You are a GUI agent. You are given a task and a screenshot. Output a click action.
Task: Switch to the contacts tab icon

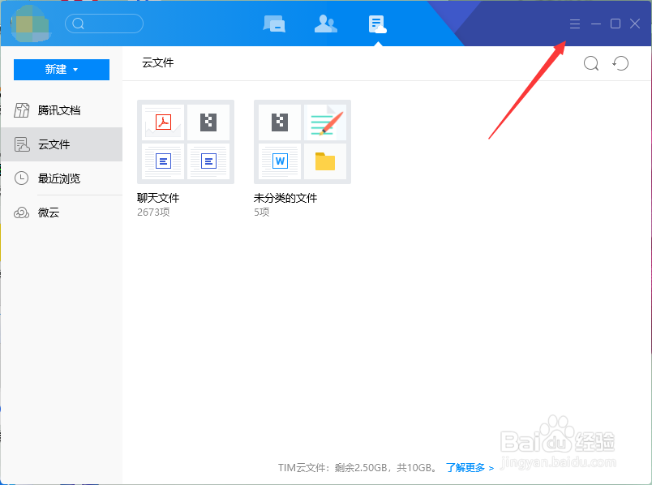325,24
